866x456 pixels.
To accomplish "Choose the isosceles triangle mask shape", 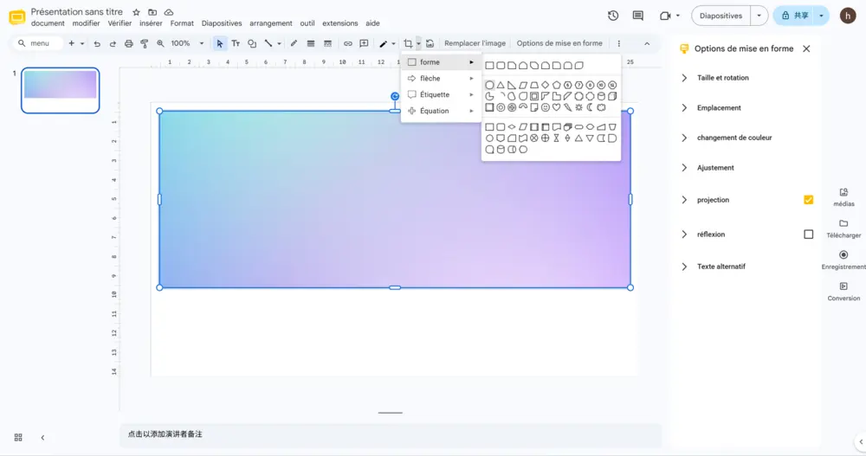I will pos(501,85).
